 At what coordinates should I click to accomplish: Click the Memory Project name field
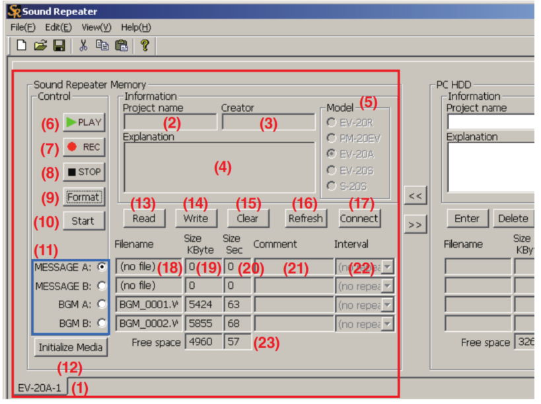click(170, 122)
